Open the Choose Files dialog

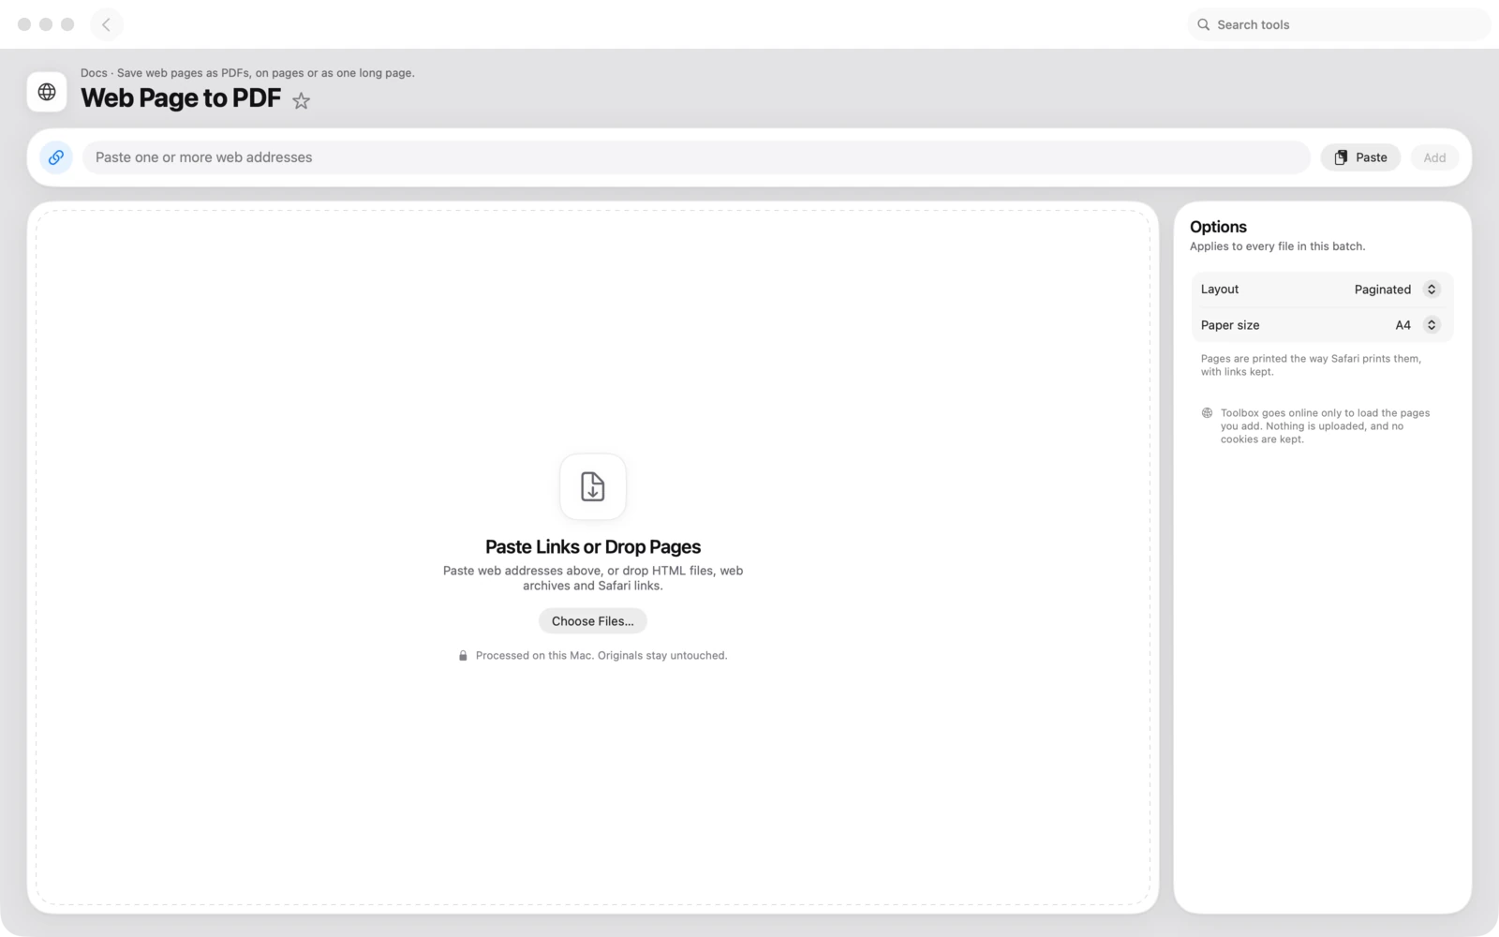[x=593, y=621]
